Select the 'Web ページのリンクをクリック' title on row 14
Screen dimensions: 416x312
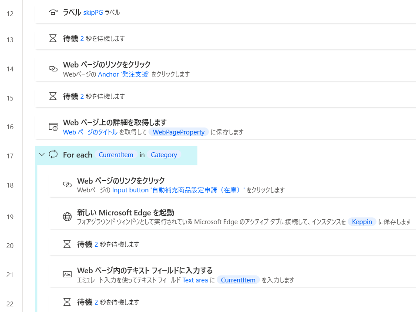click(x=107, y=64)
